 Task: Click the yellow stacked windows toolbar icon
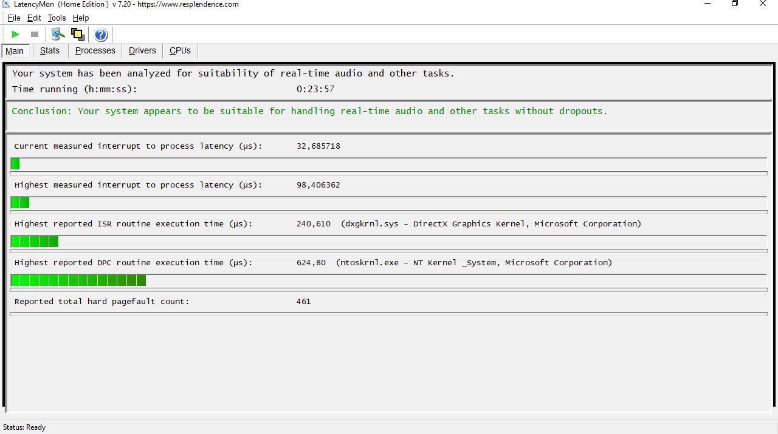click(77, 34)
